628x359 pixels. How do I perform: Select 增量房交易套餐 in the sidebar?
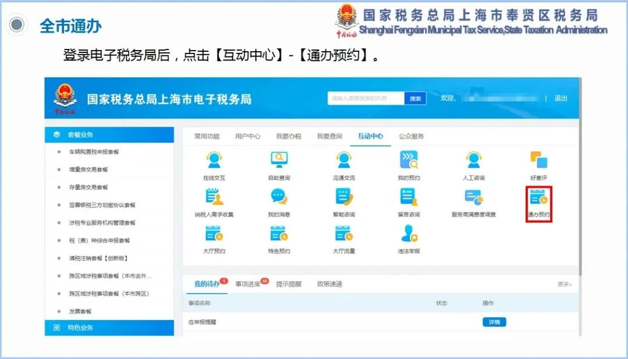point(88,169)
